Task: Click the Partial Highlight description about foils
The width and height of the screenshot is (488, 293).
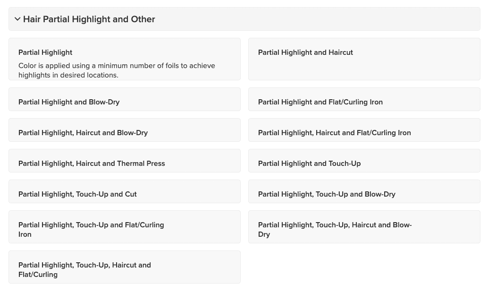Action: tap(117, 70)
